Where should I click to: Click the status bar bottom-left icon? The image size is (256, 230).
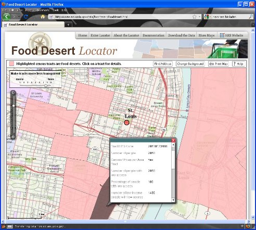coord(4,226)
